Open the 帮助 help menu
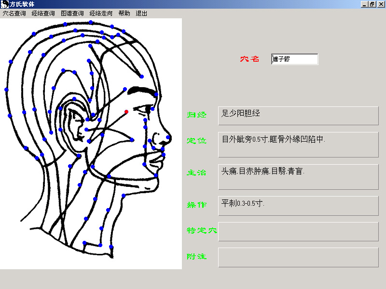Image resolution: width=386 pixels, height=289 pixels. coord(124,13)
